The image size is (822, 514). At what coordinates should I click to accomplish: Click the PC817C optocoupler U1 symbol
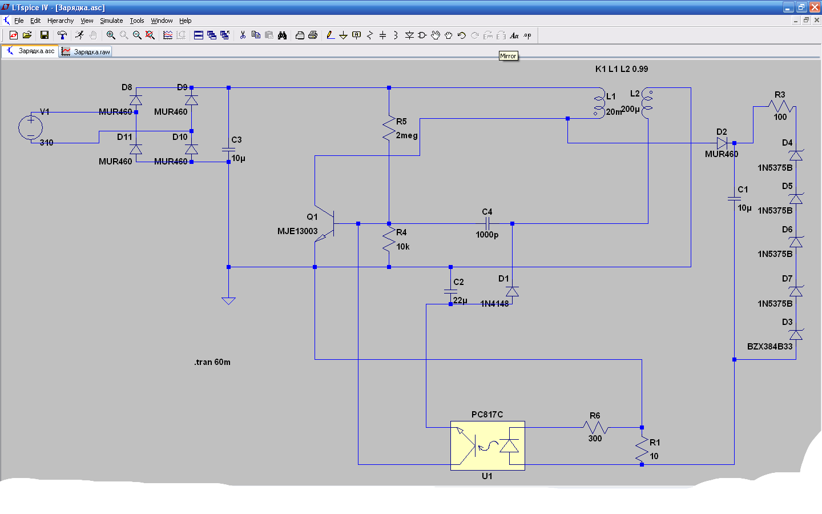point(487,445)
